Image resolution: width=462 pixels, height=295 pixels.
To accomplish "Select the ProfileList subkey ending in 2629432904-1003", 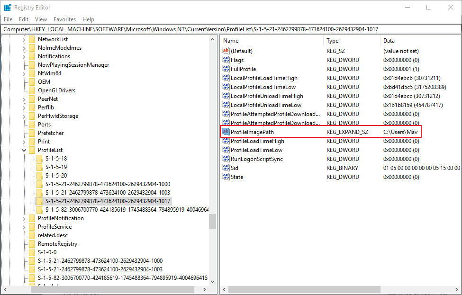I will (108, 193).
